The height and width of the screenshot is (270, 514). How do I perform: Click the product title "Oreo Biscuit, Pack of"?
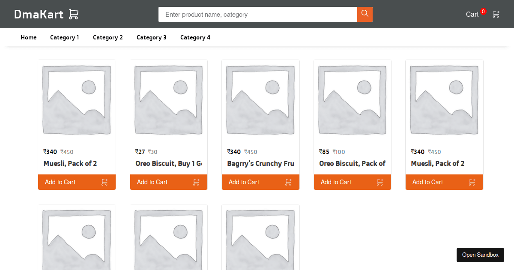click(x=353, y=163)
